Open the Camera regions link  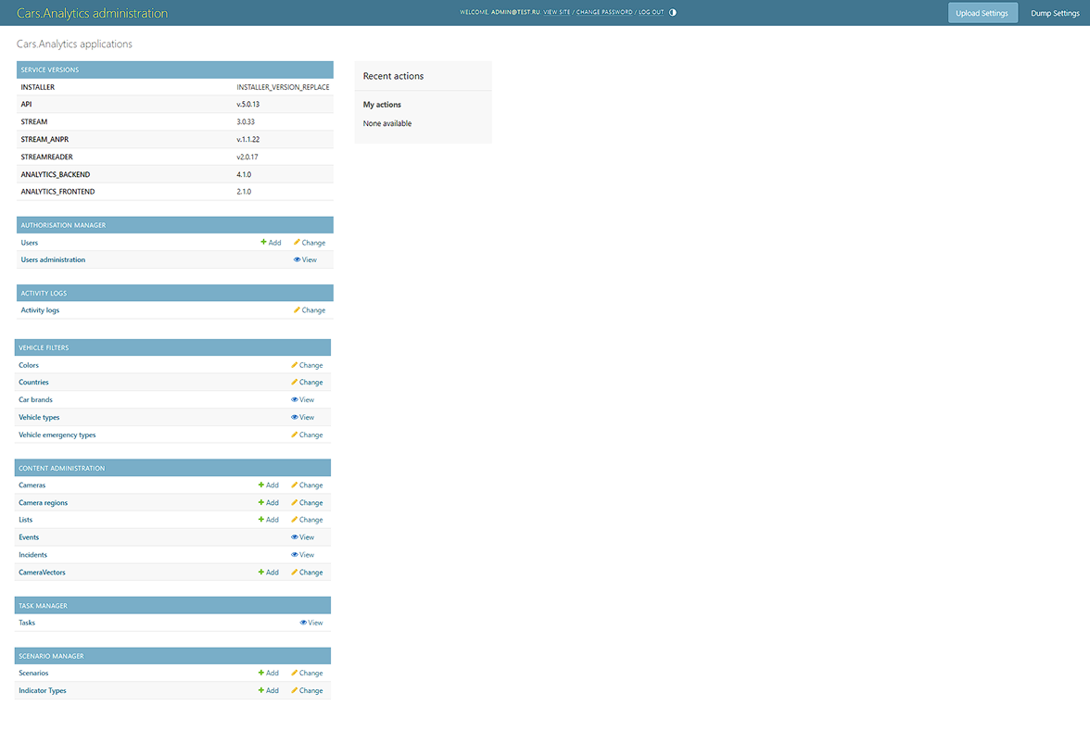(x=43, y=502)
